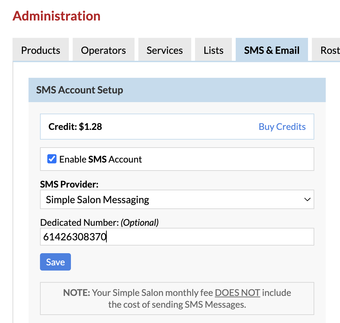Click the SMS Provider label
Screen dimensions: 340x323
pos(69,184)
